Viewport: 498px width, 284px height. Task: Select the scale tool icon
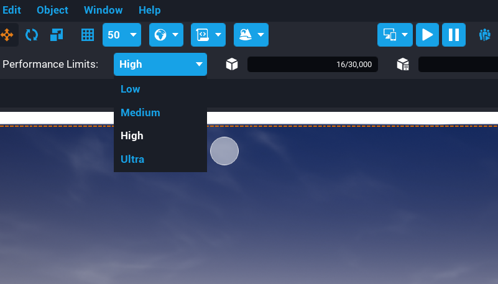57,35
